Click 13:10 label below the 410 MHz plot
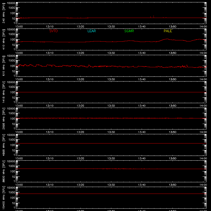 pos(50,53)
